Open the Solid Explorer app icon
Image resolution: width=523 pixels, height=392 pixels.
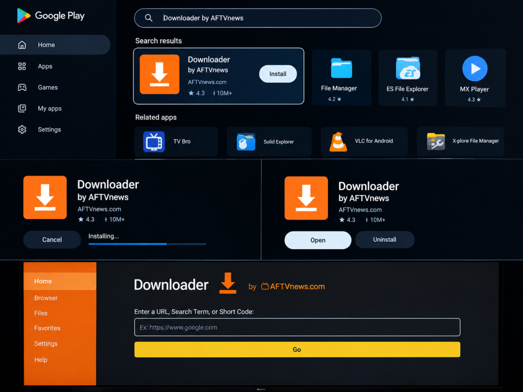pos(246,142)
